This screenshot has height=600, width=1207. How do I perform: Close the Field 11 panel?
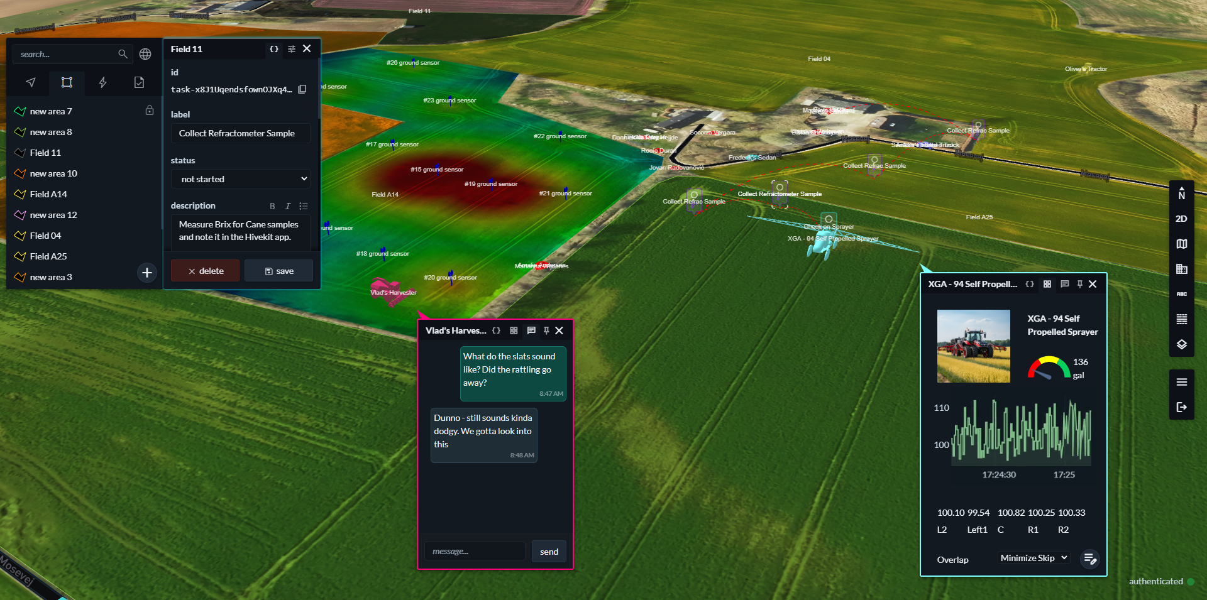(x=307, y=48)
